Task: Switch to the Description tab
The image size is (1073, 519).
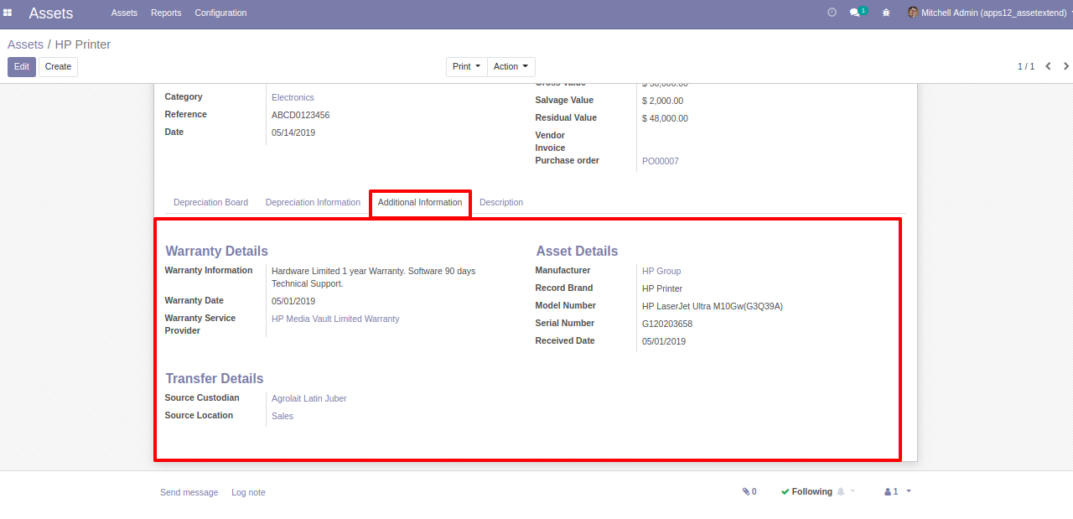Action: point(501,203)
